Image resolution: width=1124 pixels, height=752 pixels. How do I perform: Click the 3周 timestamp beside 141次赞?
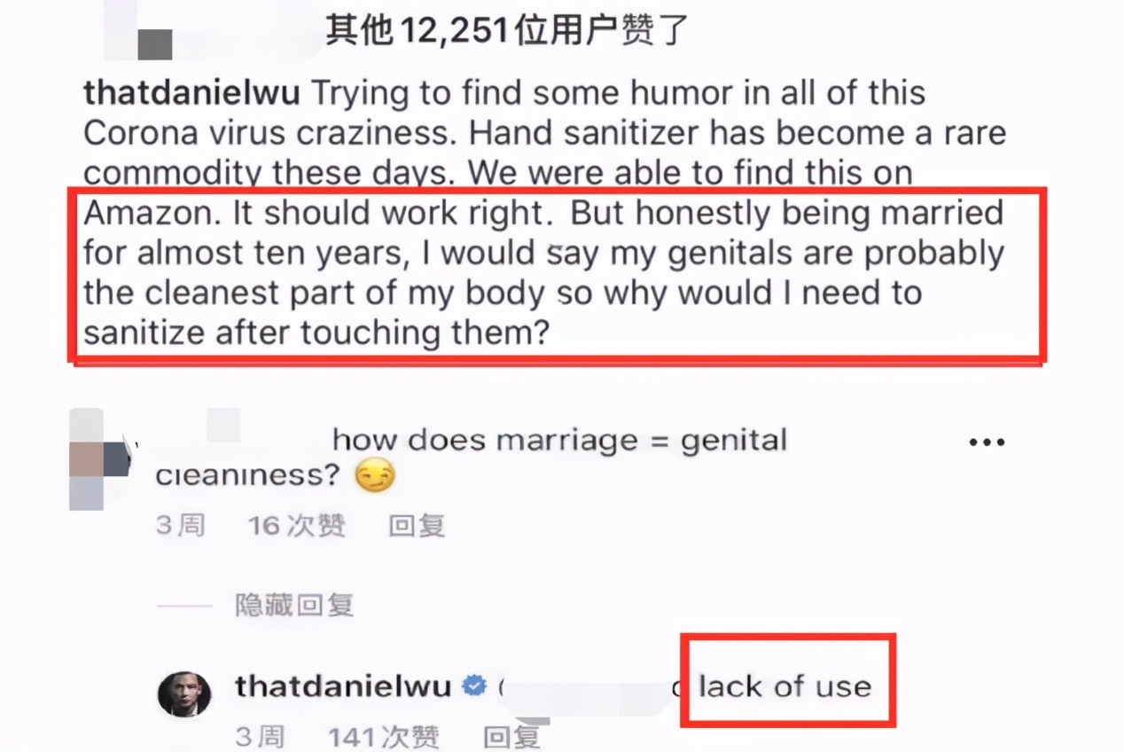260,735
